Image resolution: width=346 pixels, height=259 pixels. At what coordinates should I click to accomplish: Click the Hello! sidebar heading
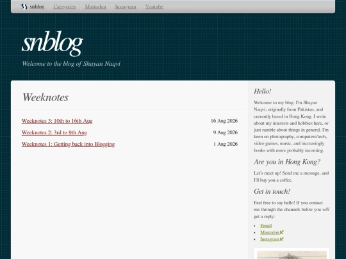coord(262,91)
